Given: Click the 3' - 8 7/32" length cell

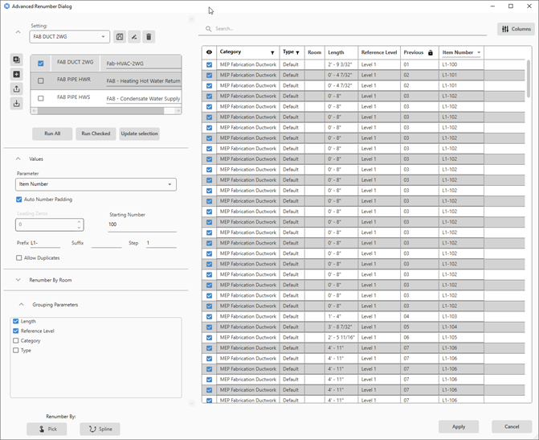Looking at the screenshot, I should (x=341, y=327).
